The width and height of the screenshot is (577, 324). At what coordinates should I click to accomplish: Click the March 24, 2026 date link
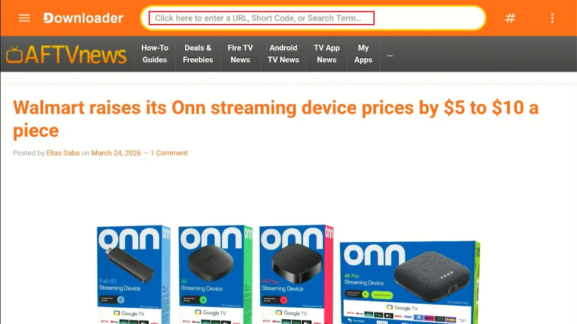[x=116, y=153]
